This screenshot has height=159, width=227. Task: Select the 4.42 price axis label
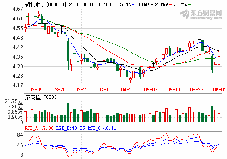coord(18,47)
